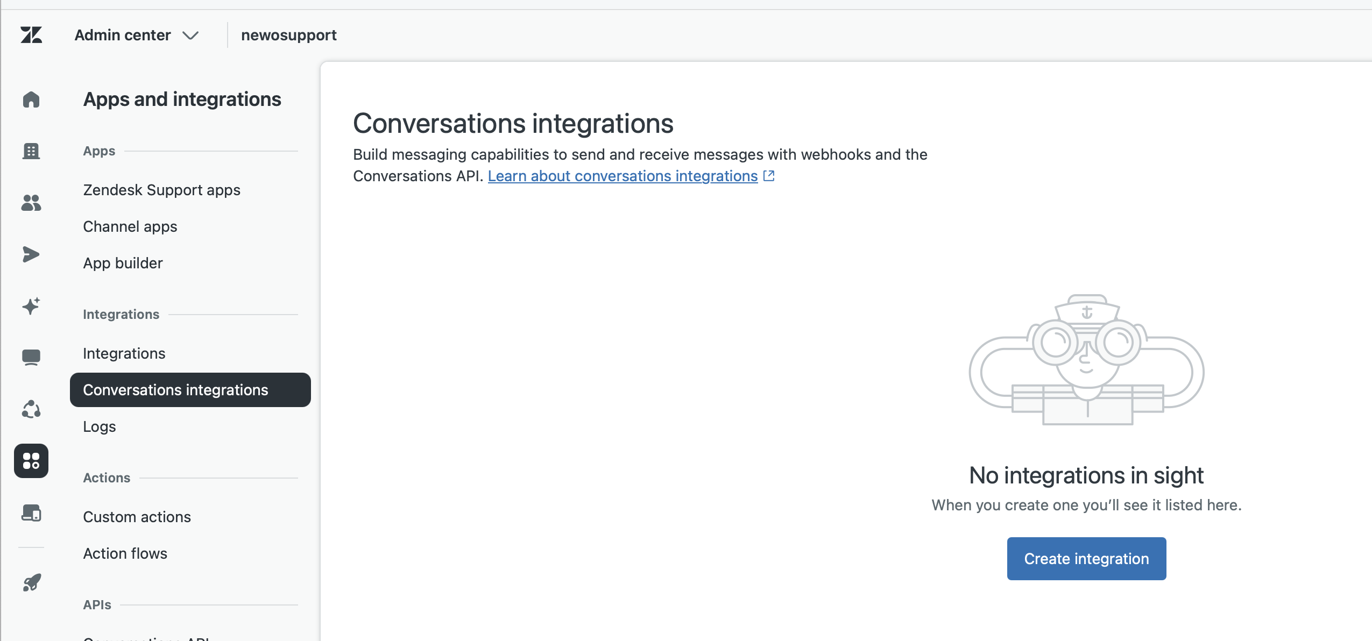The image size is (1372, 641).
Task: Open the Home icon in sidebar
Action: [31, 99]
